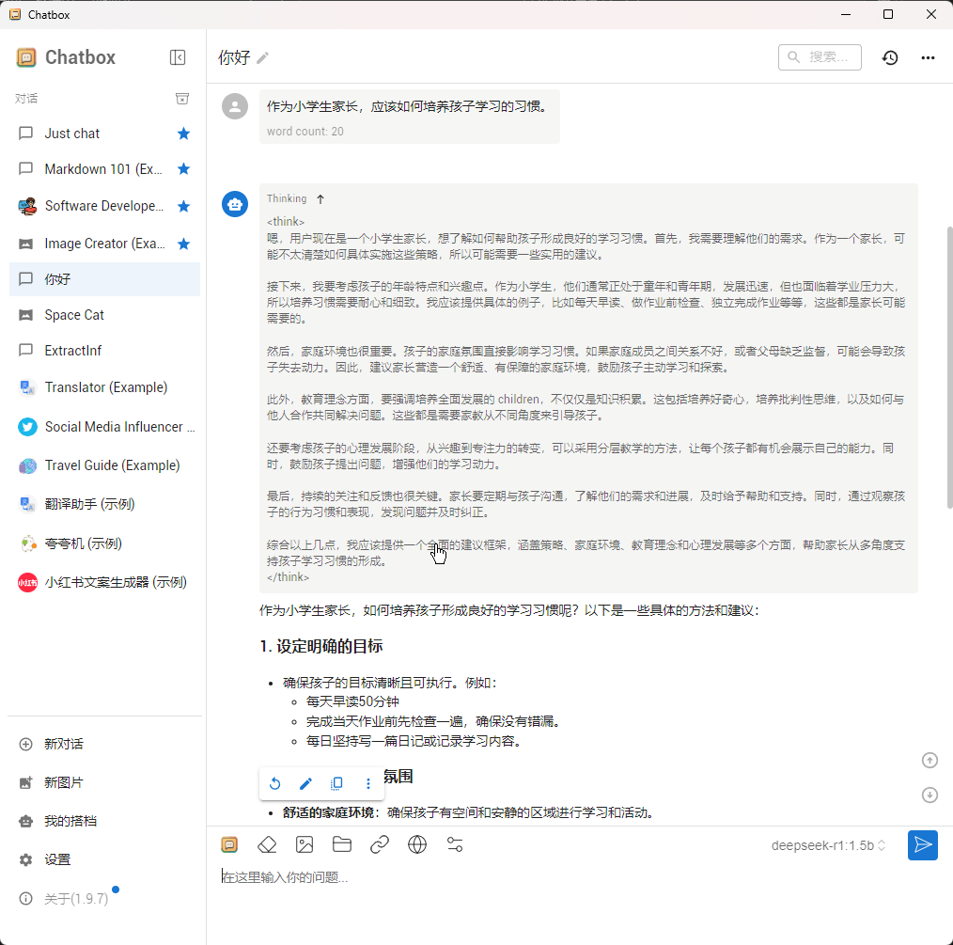
Task: Open 我的搭档 copilots page
Action: pyautogui.click(x=104, y=821)
